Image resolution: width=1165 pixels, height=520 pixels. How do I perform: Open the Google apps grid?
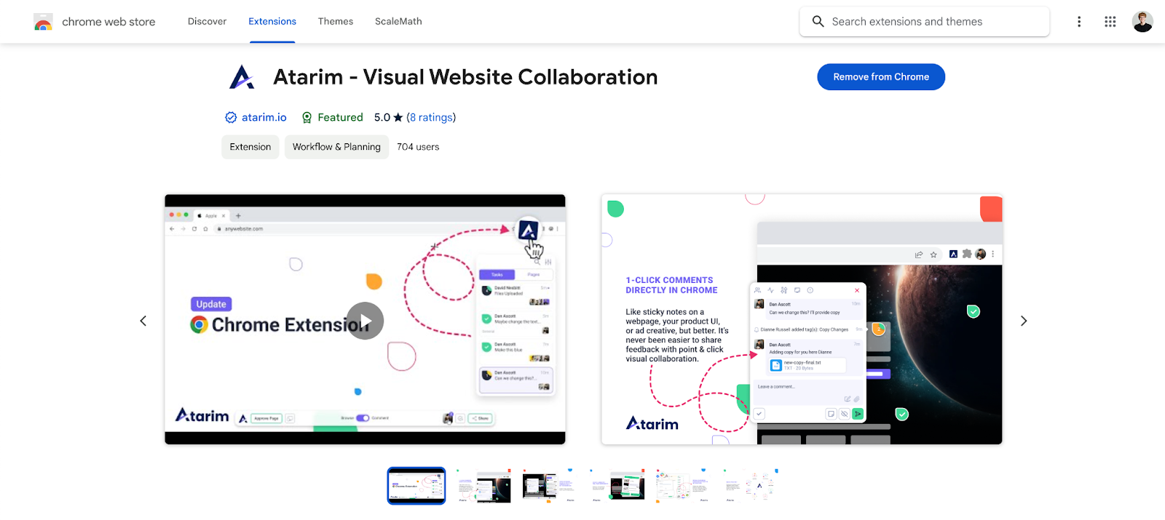click(x=1110, y=22)
